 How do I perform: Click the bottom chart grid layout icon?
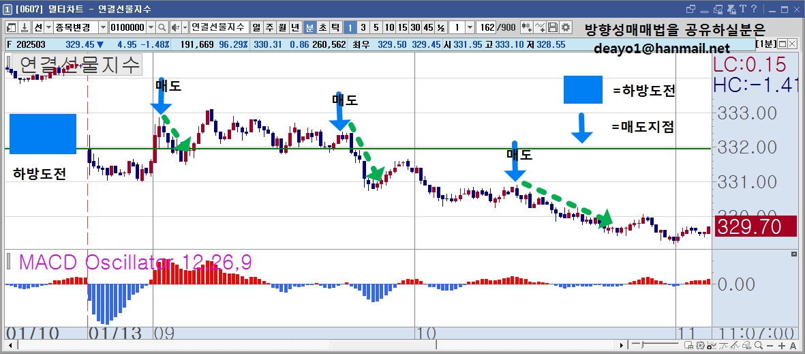pos(689,345)
